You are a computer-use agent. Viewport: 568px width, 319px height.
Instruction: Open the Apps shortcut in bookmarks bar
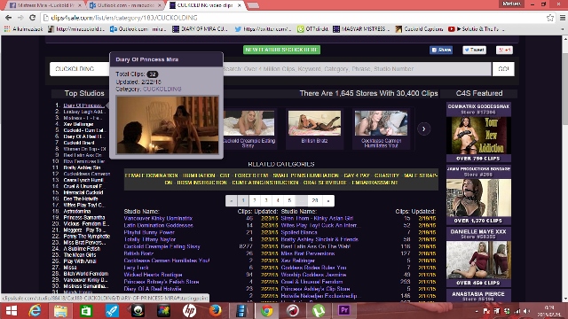click(x=23, y=29)
